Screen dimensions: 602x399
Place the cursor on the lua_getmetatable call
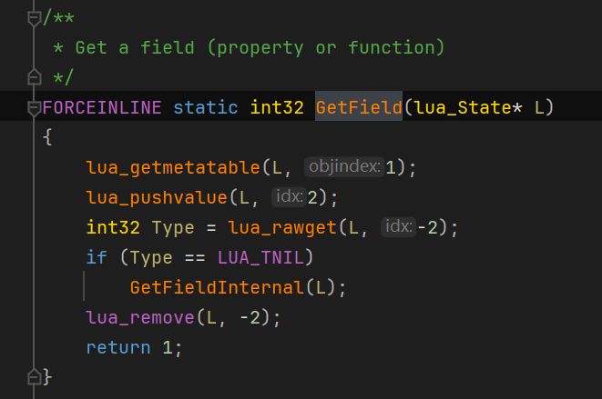[173, 168]
